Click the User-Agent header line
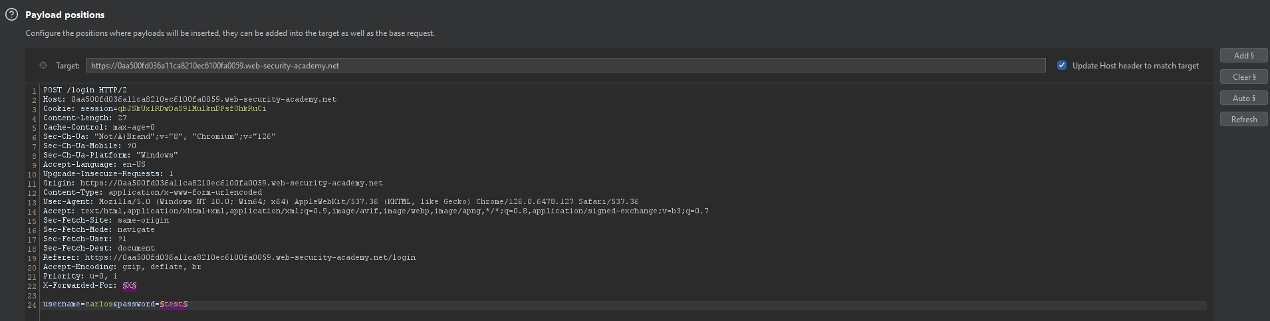Viewport: 1270px width, 321px height. 340,202
